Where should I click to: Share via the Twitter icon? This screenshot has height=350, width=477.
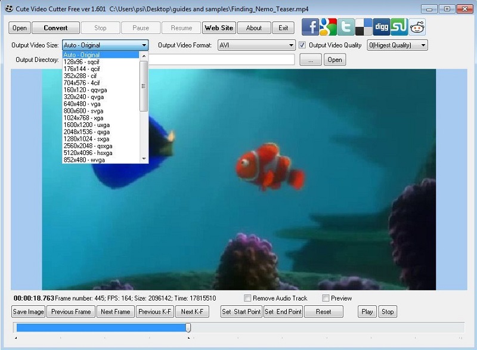(x=346, y=27)
